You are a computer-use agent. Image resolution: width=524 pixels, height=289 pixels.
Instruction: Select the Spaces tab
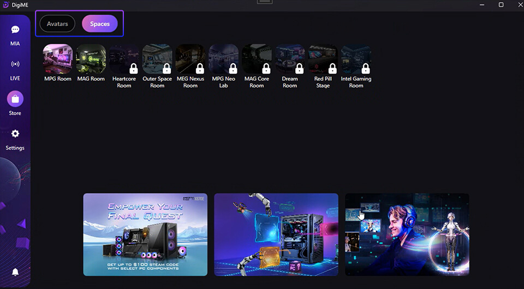(x=100, y=24)
